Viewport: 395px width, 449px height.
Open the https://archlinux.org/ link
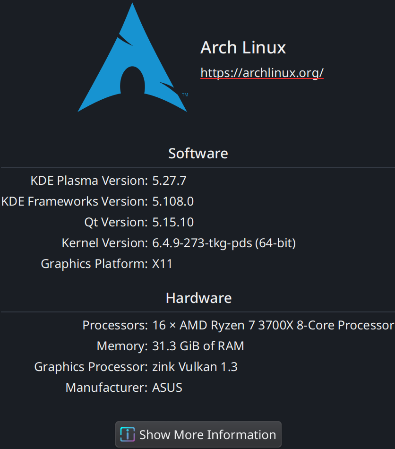pos(262,73)
